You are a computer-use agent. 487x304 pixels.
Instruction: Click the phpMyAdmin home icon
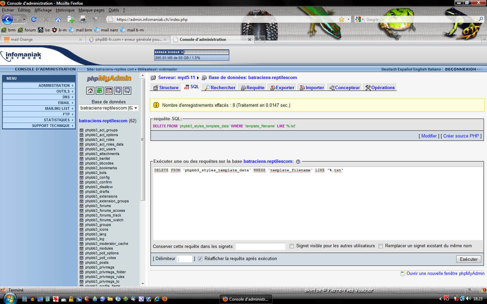[x=90, y=91]
